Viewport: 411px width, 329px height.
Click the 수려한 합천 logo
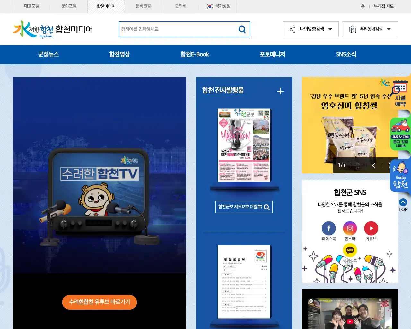[32, 29]
